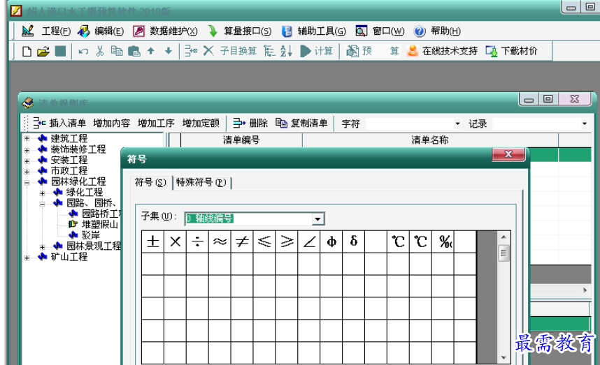The image size is (600, 365).
Task: Click the Paste icon in main toolbar
Action: click(x=134, y=51)
